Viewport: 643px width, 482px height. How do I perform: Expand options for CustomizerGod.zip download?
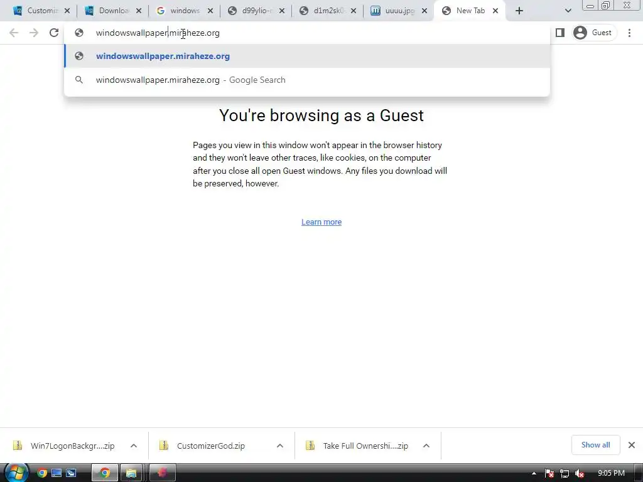point(280,446)
